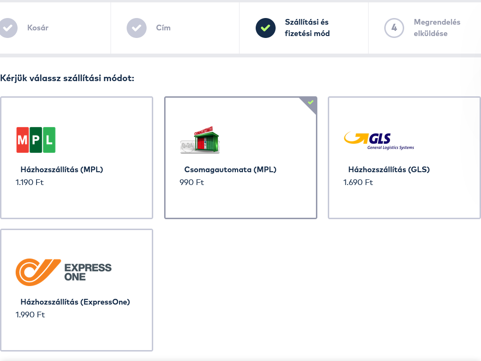
Task: Click the Kosár step checkmark icon
Action: click(x=8, y=28)
